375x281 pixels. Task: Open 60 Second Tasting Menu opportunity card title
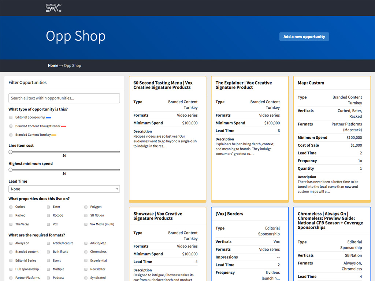(x=163, y=85)
